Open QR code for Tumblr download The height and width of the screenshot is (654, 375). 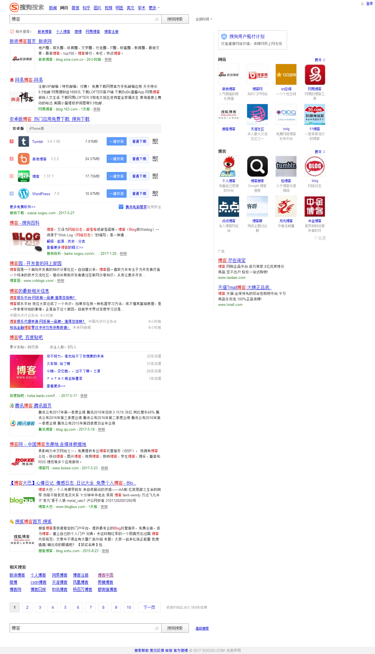155,141
